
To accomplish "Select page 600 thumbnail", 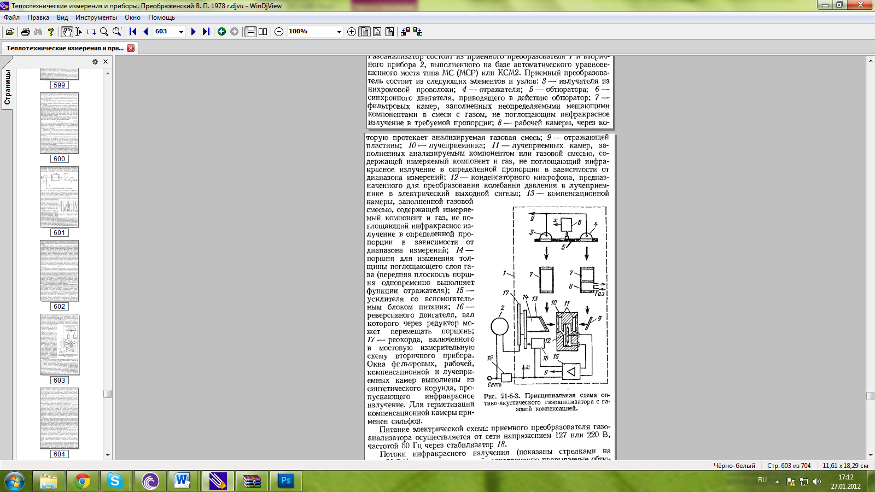I will coord(59,123).
